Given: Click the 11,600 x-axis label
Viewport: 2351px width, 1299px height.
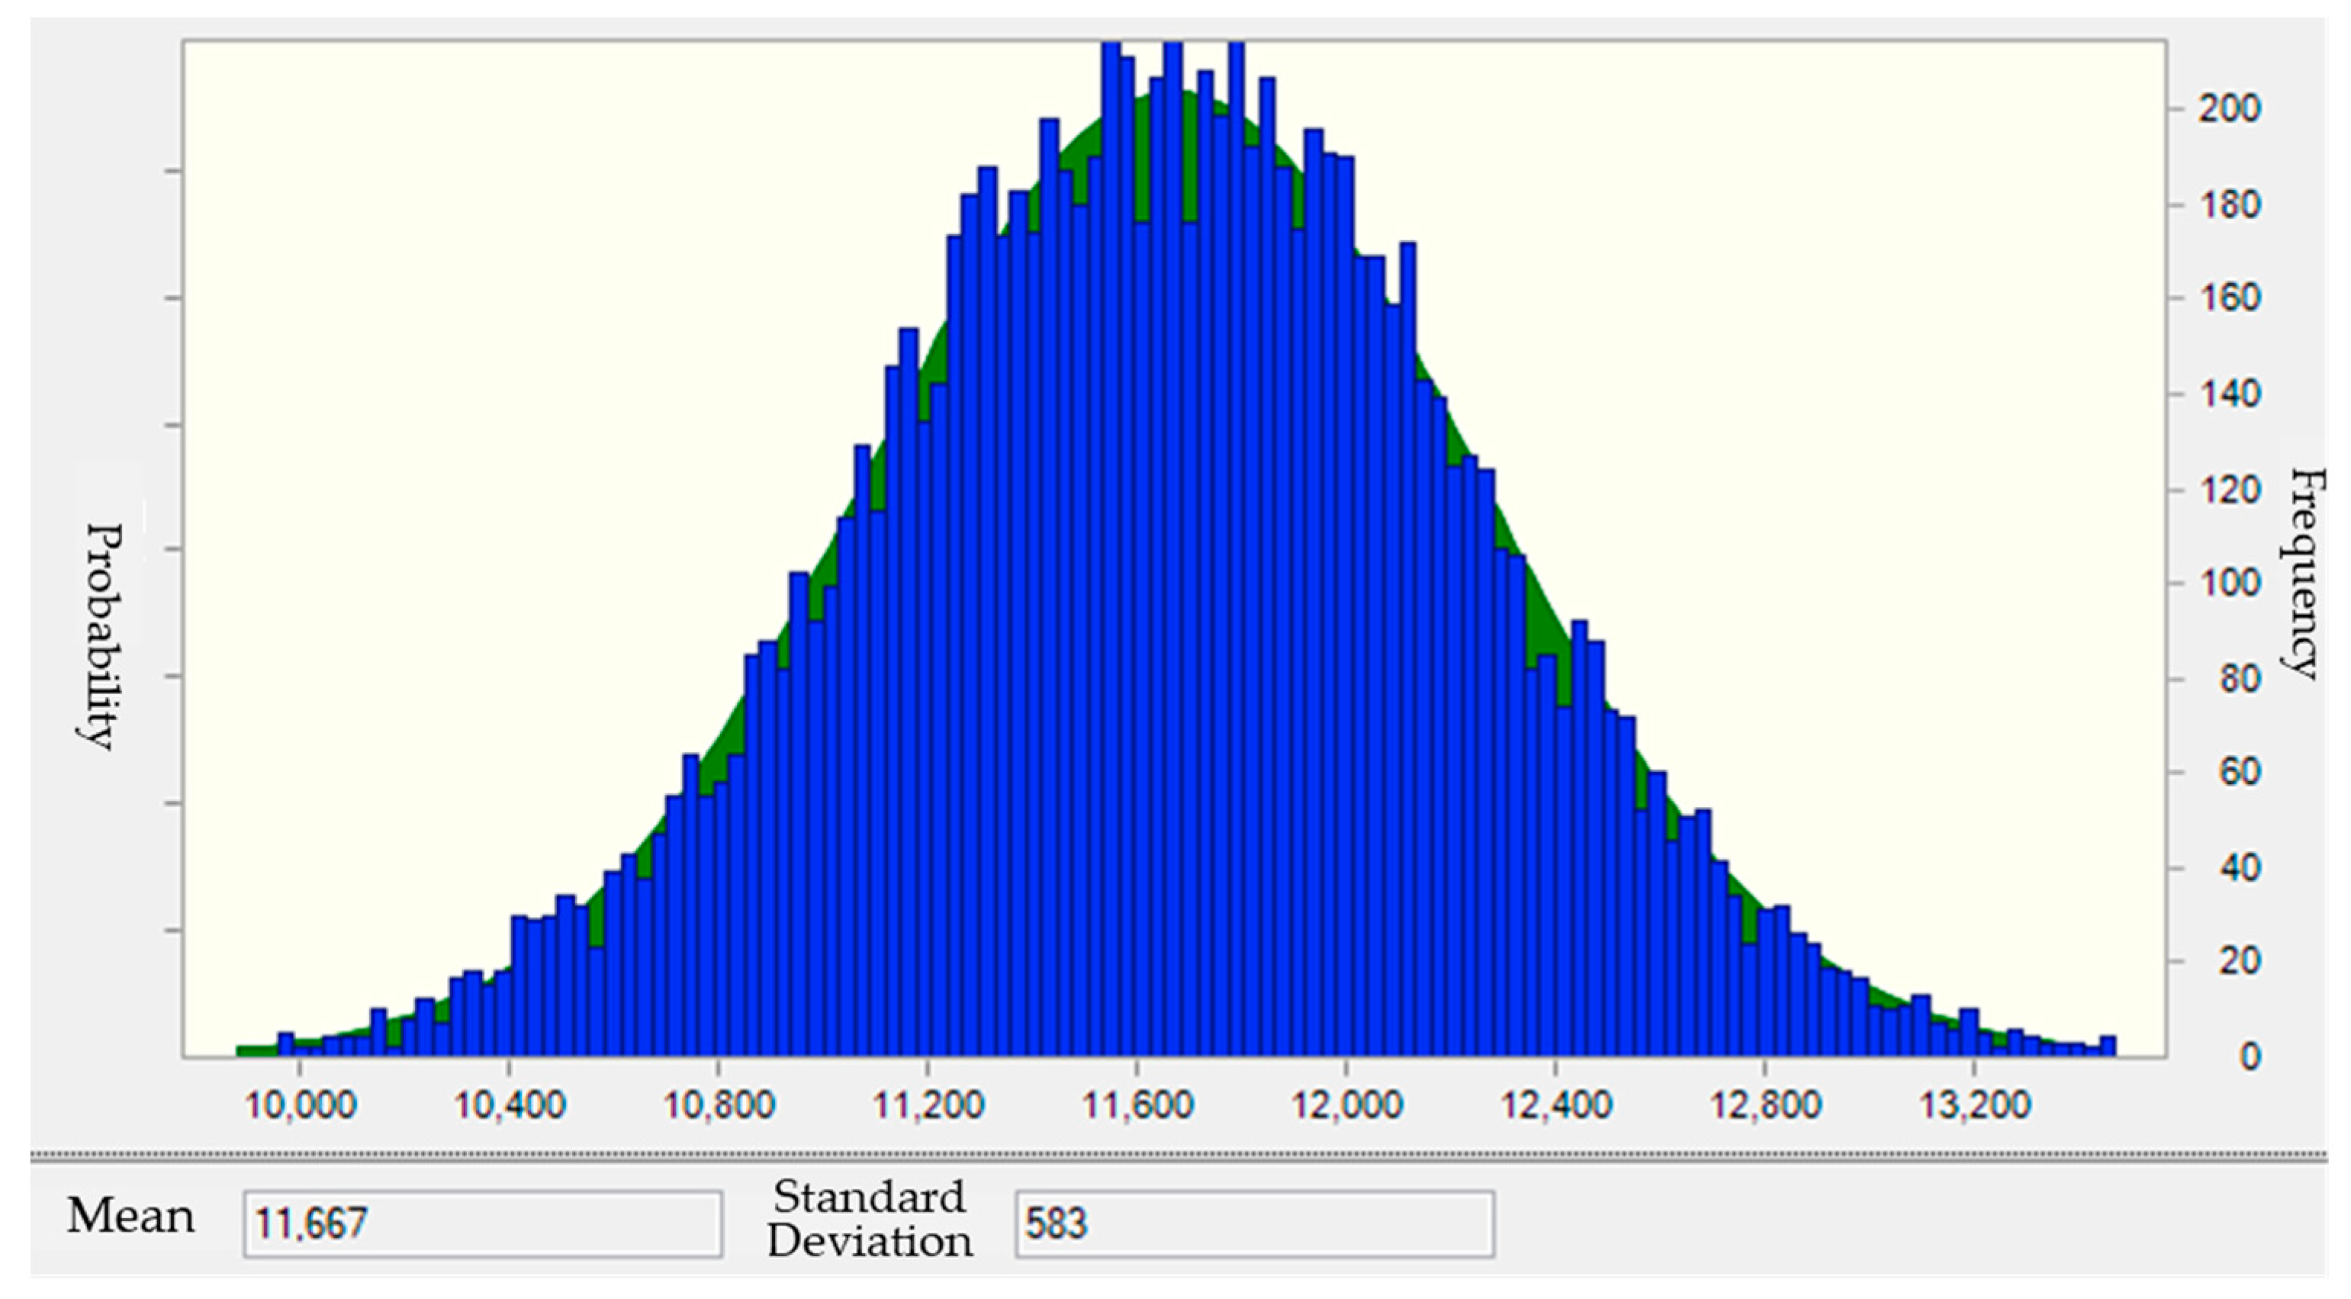Looking at the screenshot, I should point(1137,1105).
